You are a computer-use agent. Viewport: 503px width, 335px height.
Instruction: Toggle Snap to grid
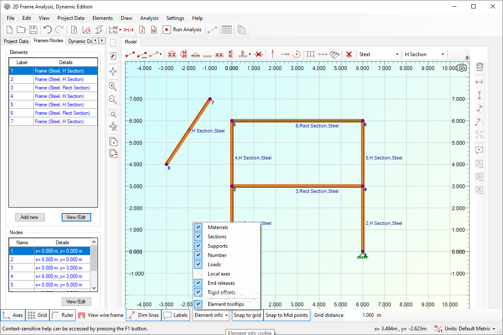(247, 315)
